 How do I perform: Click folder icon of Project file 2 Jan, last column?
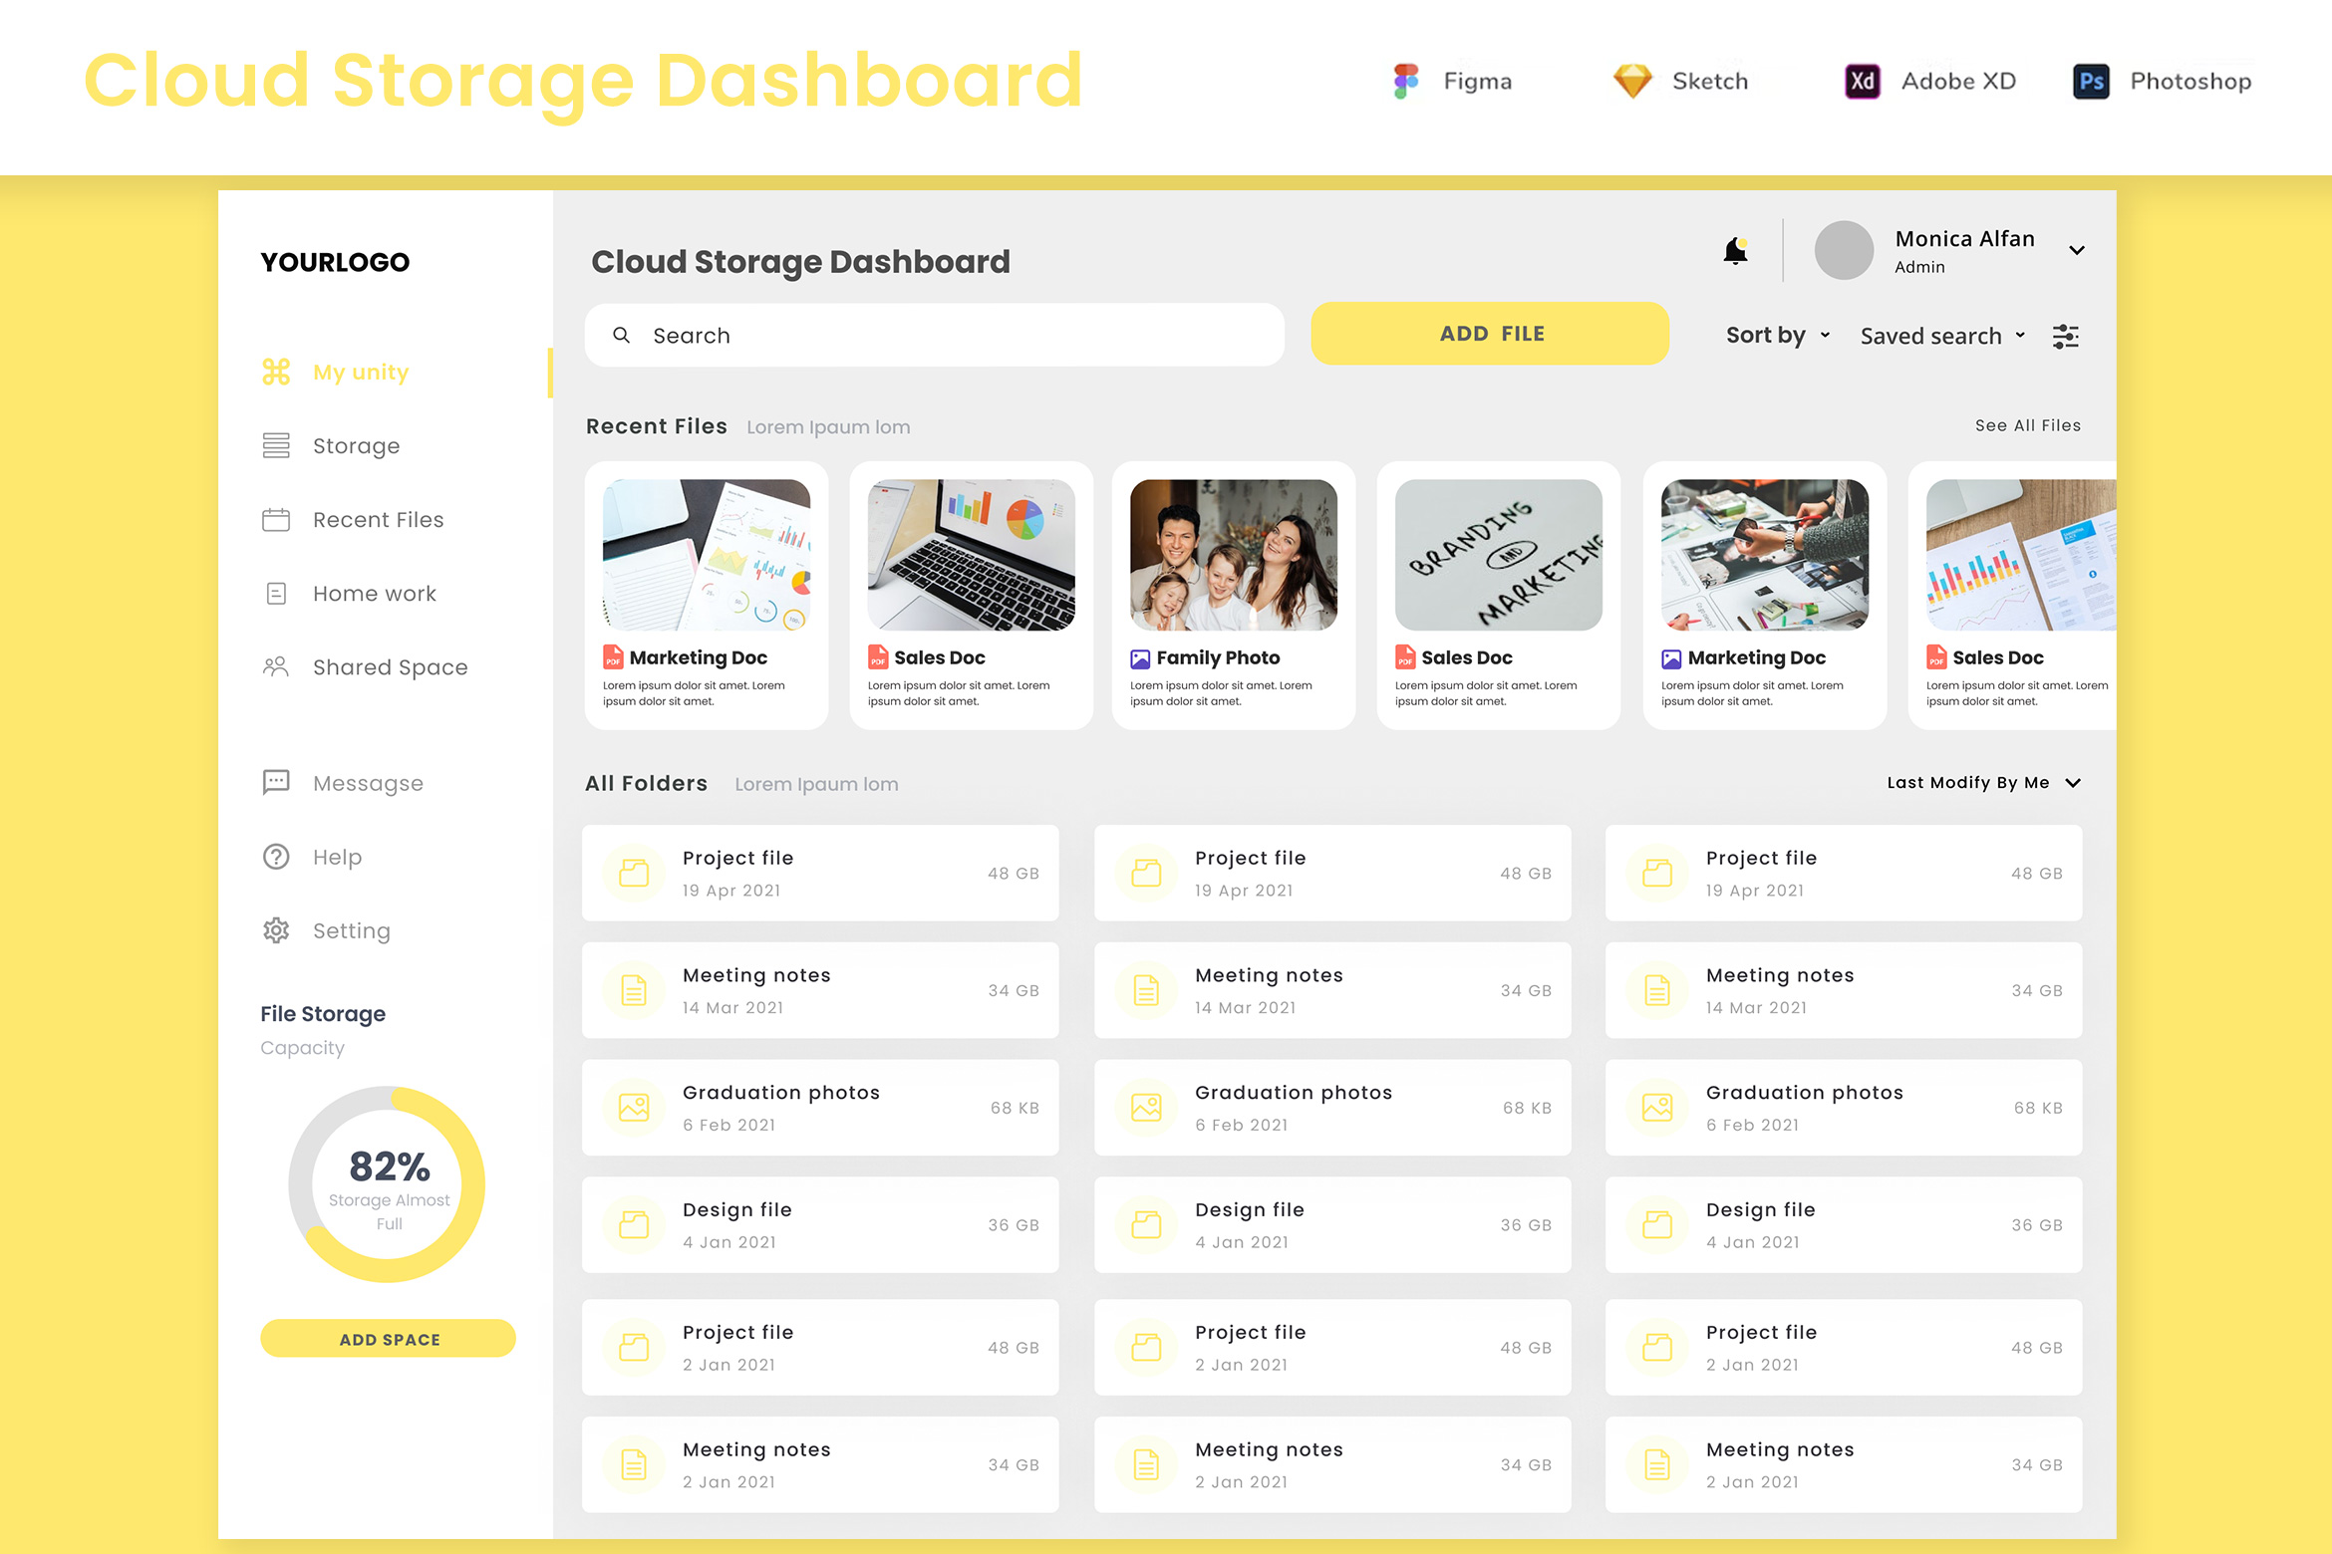point(1657,1348)
